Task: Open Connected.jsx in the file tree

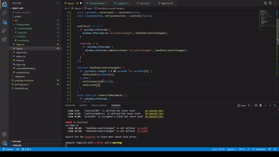Action: 25,28
